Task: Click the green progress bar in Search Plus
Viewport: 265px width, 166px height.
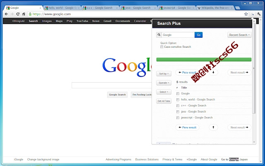Action: 204,59
